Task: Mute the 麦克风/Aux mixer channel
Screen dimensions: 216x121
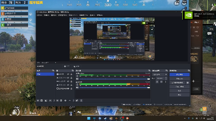Action: point(77,79)
